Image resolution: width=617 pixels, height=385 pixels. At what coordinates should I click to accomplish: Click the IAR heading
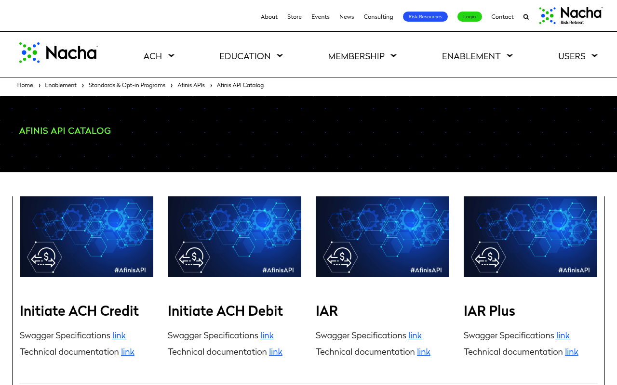[327, 311]
